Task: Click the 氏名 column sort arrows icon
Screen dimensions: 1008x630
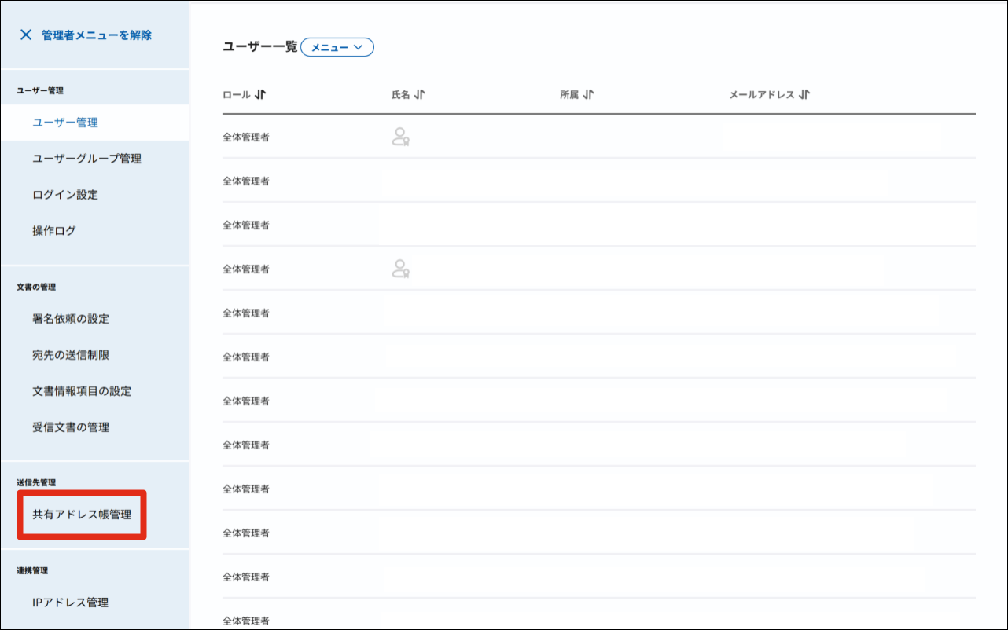Action: click(420, 95)
